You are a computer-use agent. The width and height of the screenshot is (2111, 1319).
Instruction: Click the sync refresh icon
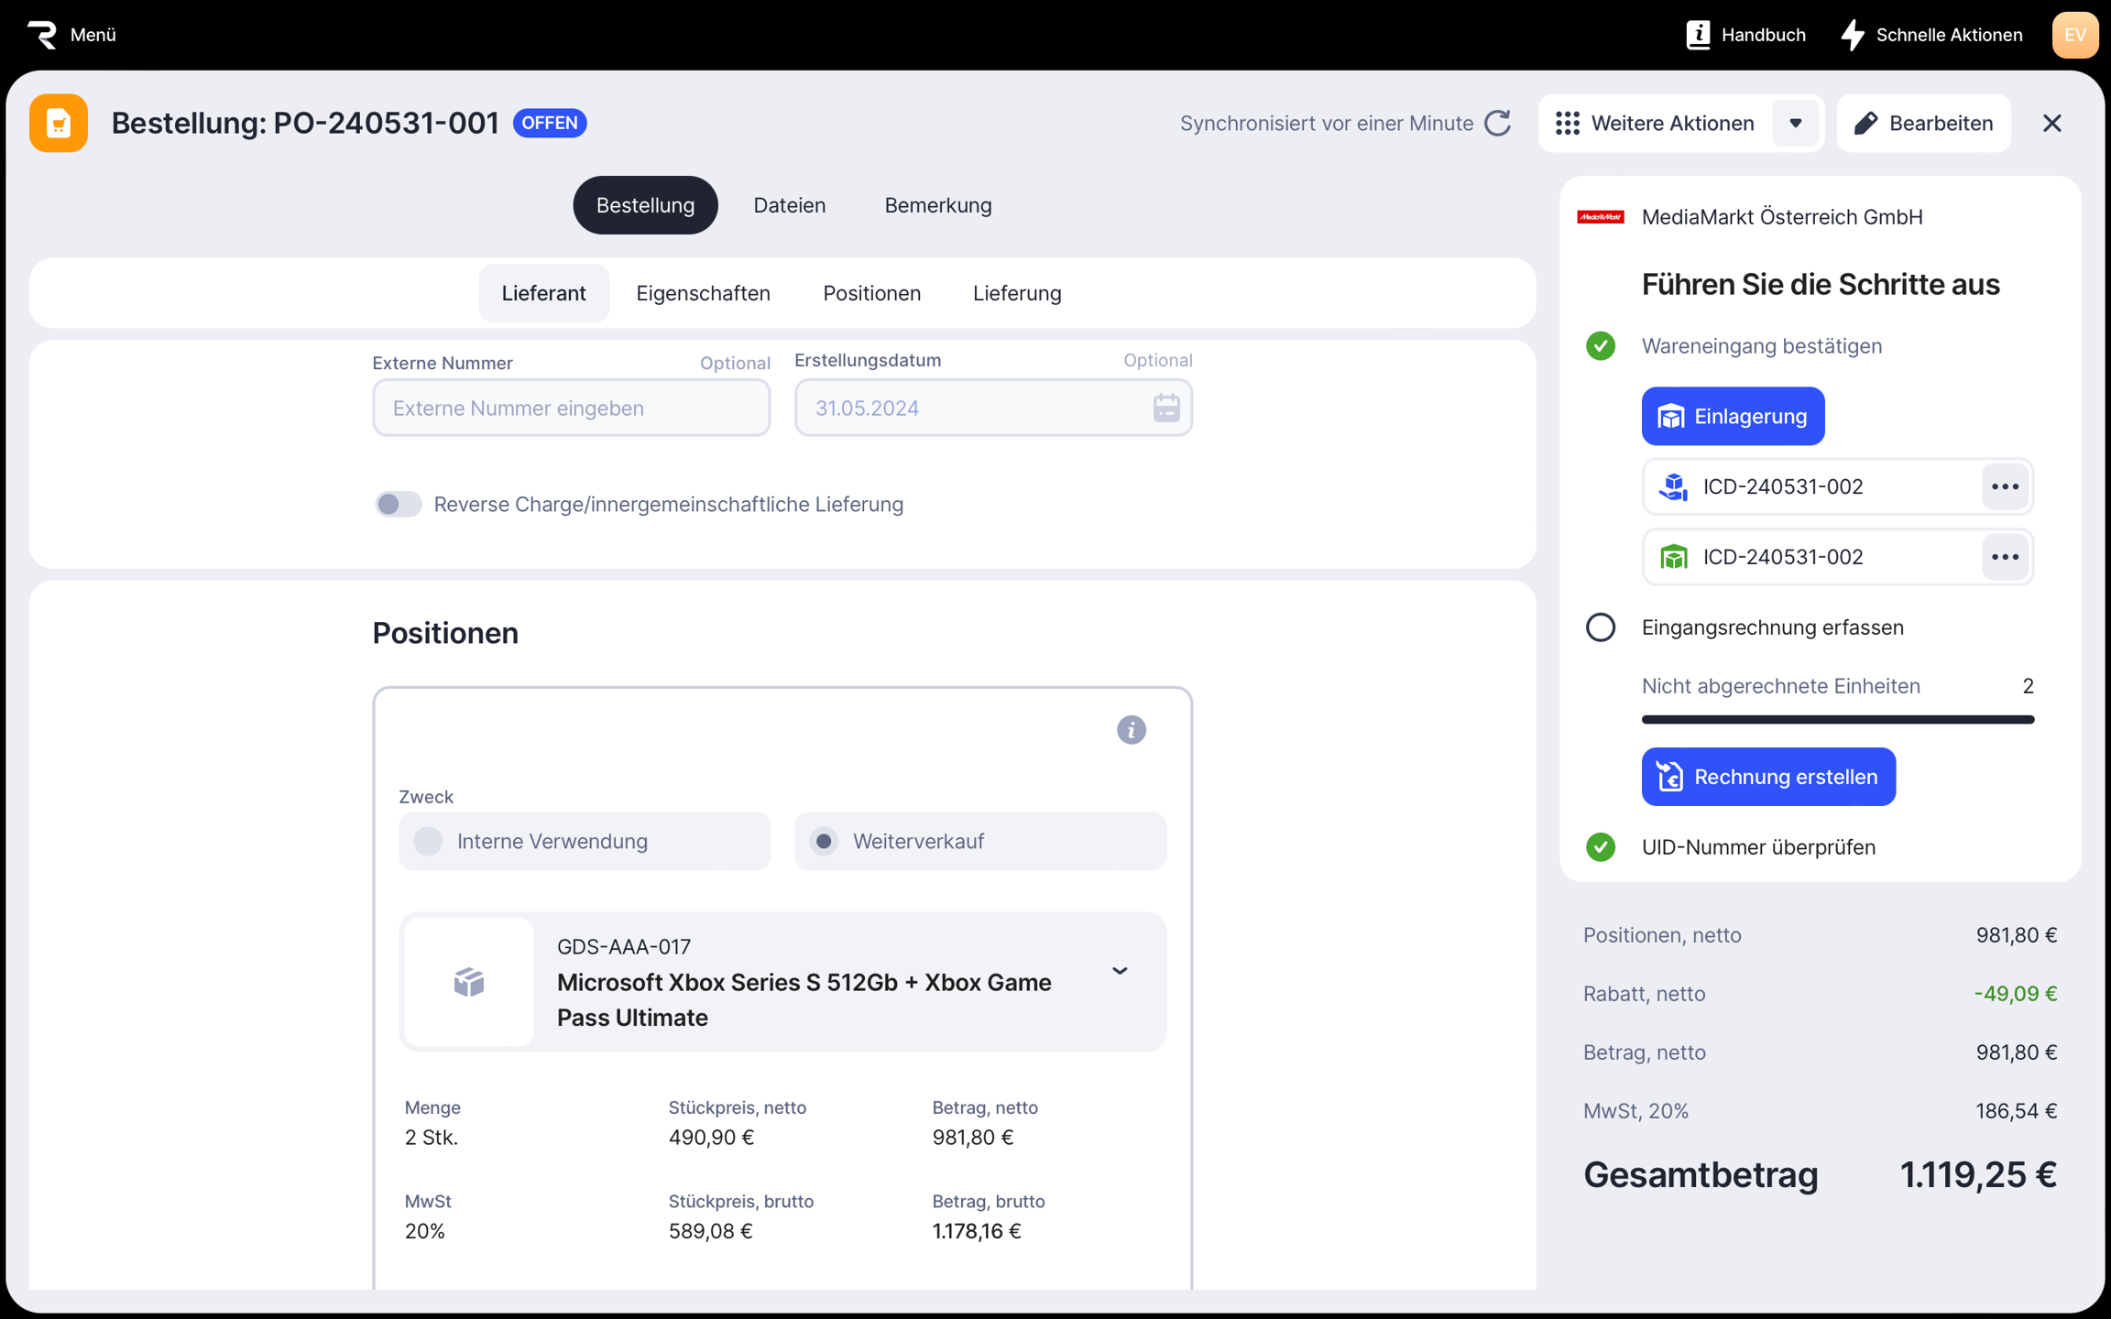[1497, 123]
